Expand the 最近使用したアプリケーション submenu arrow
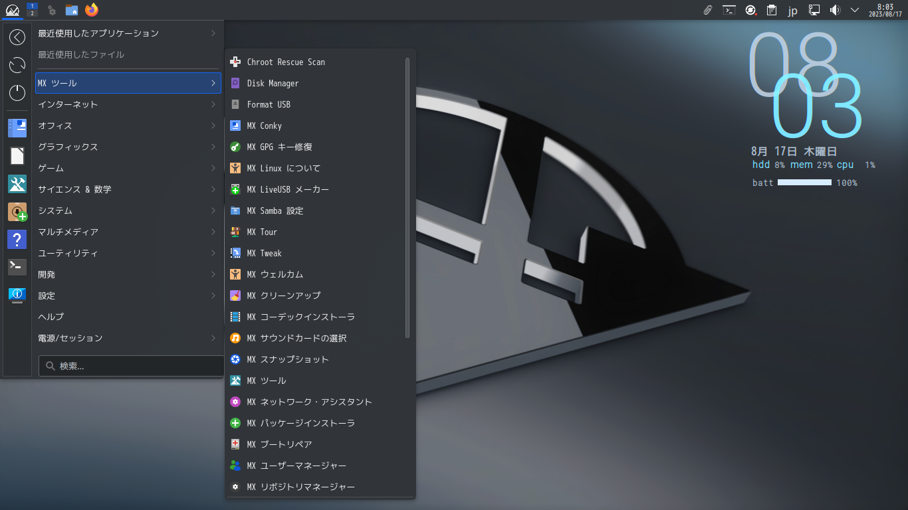This screenshot has width=908, height=510. (213, 33)
